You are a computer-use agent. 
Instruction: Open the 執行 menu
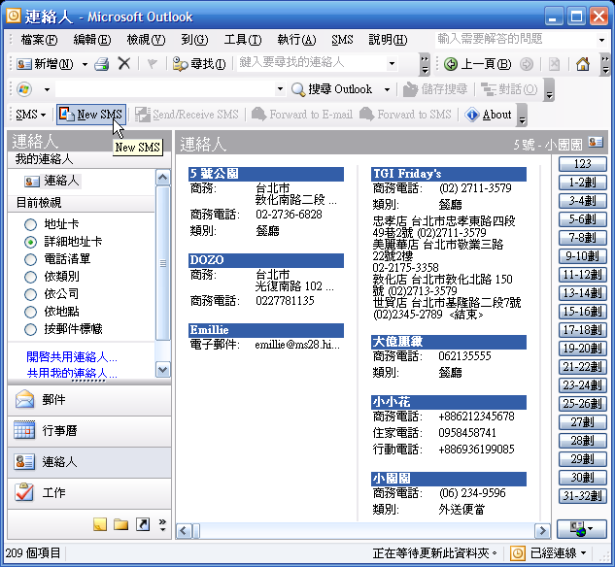(x=296, y=40)
